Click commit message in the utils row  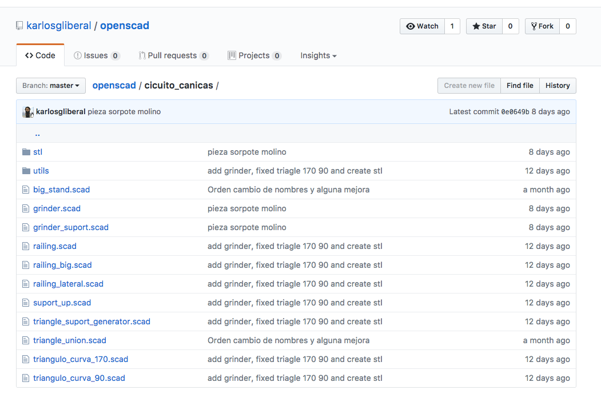pos(295,171)
